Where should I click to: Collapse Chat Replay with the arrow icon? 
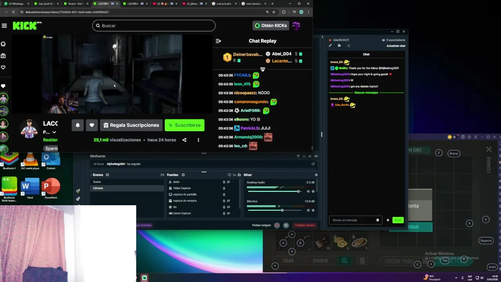(218, 41)
